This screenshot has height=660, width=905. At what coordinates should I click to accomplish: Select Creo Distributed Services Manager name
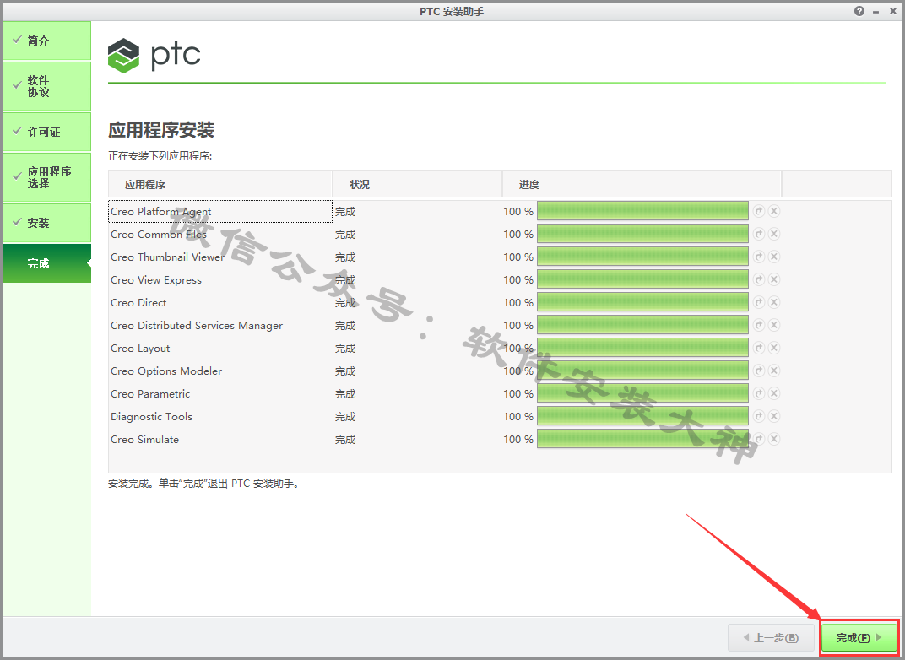(197, 326)
